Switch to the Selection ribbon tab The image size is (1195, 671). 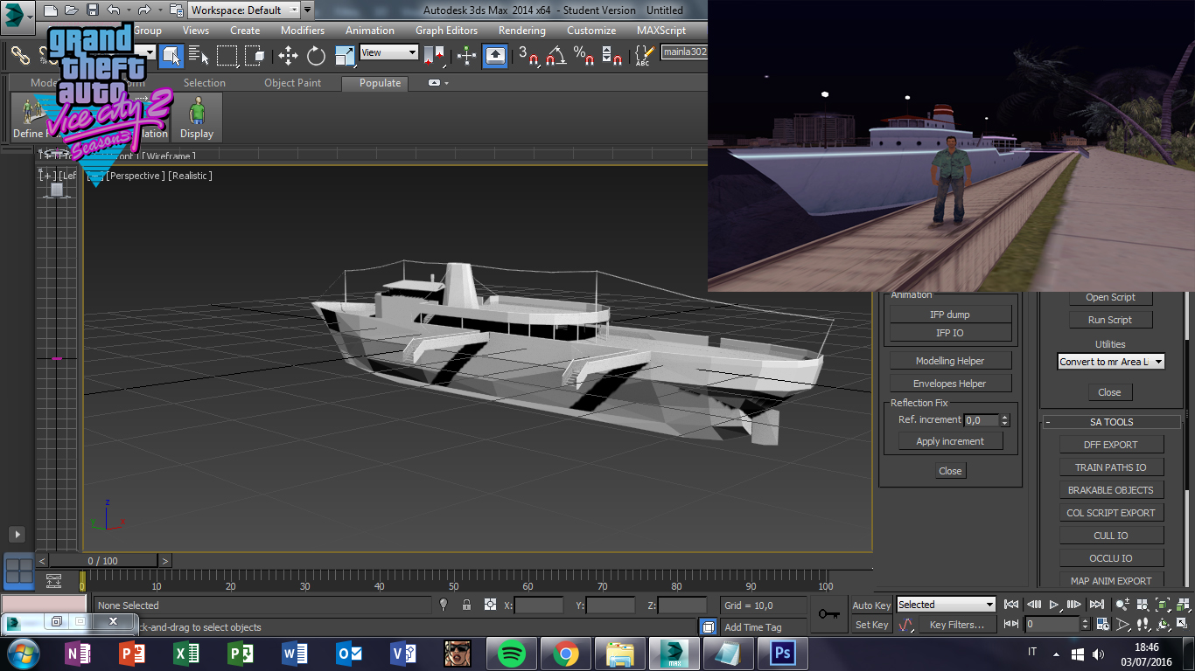click(x=205, y=83)
